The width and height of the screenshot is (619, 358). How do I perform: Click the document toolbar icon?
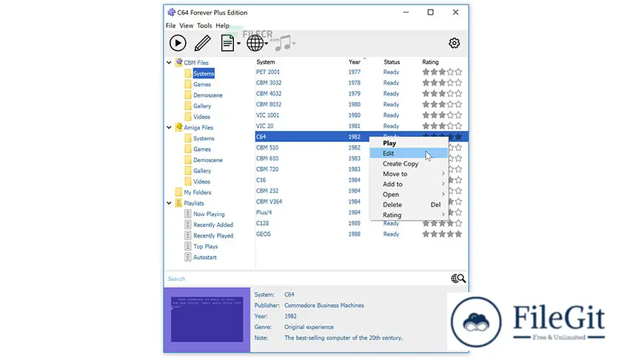click(x=227, y=43)
